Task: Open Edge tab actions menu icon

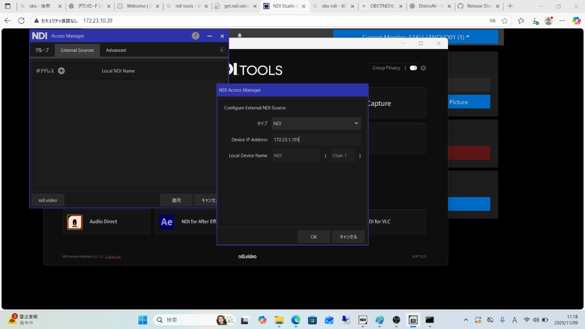Action: pos(8,6)
